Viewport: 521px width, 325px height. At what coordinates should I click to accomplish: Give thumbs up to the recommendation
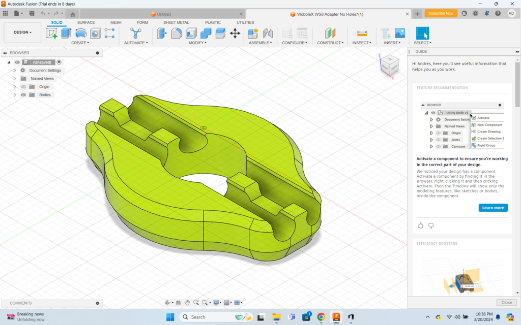tap(420, 225)
